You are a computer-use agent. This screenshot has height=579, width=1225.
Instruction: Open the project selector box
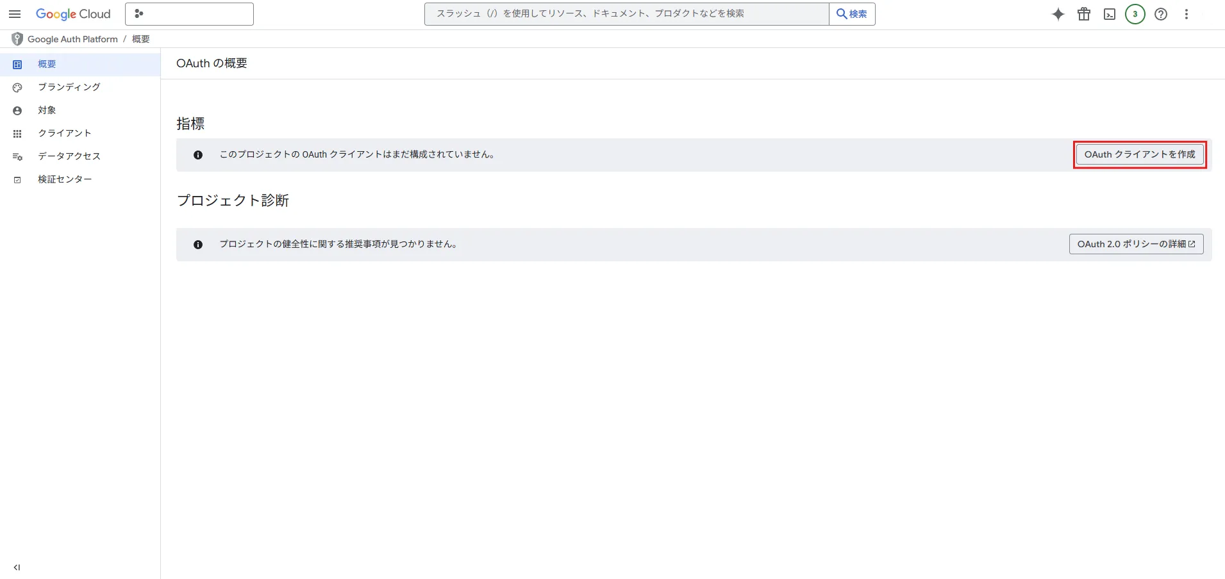point(189,14)
